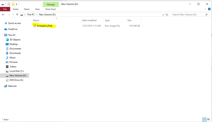Screen dimensions: 212x122
Task: Select the Manage contextual tab
Action: point(51,4)
